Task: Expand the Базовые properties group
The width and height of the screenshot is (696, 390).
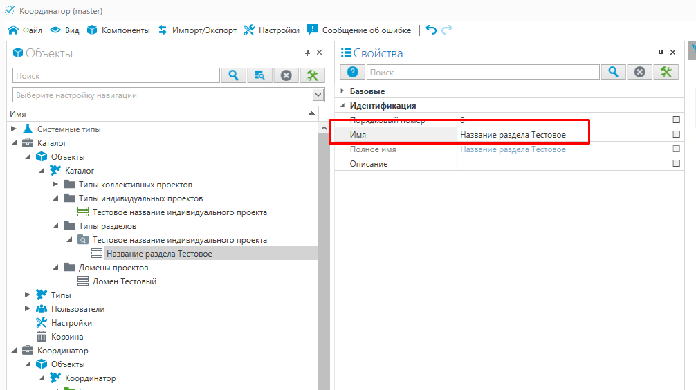Action: click(x=342, y=91)
